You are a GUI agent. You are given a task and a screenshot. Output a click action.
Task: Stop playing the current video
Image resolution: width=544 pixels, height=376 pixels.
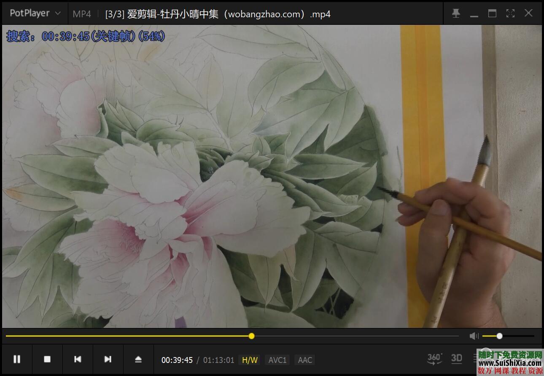point(47,359)
